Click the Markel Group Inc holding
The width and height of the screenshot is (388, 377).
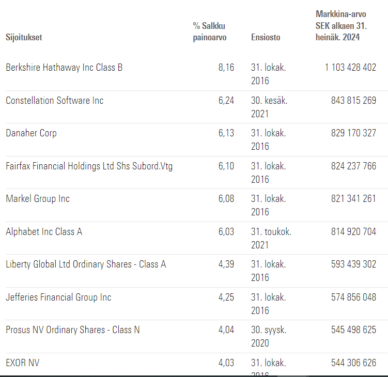[x=38, y=199]
